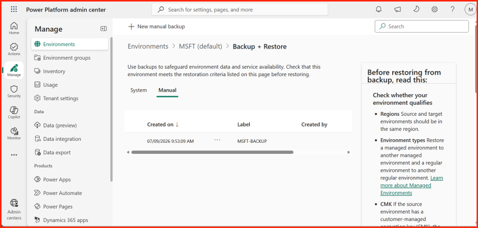478x228 pixels.
Task: Select the 07/09/2026 9:53:09 AM backup
Action: pyautogui.click(x=171, y=141)
